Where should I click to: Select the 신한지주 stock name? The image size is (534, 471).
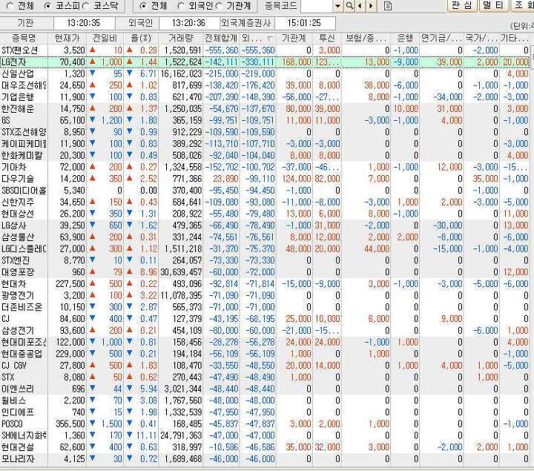(18, 202)
